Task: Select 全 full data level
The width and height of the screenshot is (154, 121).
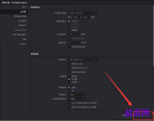Action: point(69,90)
